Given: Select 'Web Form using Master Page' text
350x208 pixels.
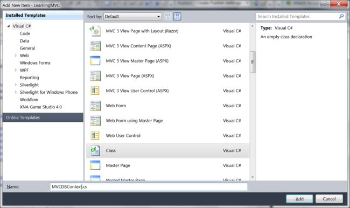Looking at the screenshot, I should (x=135, y=121).
